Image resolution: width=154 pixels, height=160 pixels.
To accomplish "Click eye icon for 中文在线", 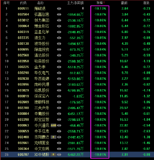I will coord(59,149).
